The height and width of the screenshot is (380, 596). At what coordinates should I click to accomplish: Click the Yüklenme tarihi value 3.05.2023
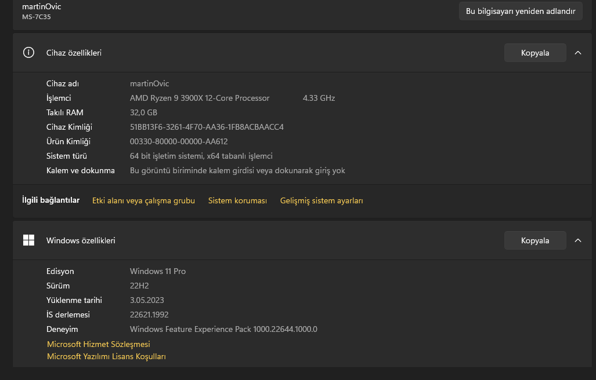pyautogui.click(x=147, y=300)
